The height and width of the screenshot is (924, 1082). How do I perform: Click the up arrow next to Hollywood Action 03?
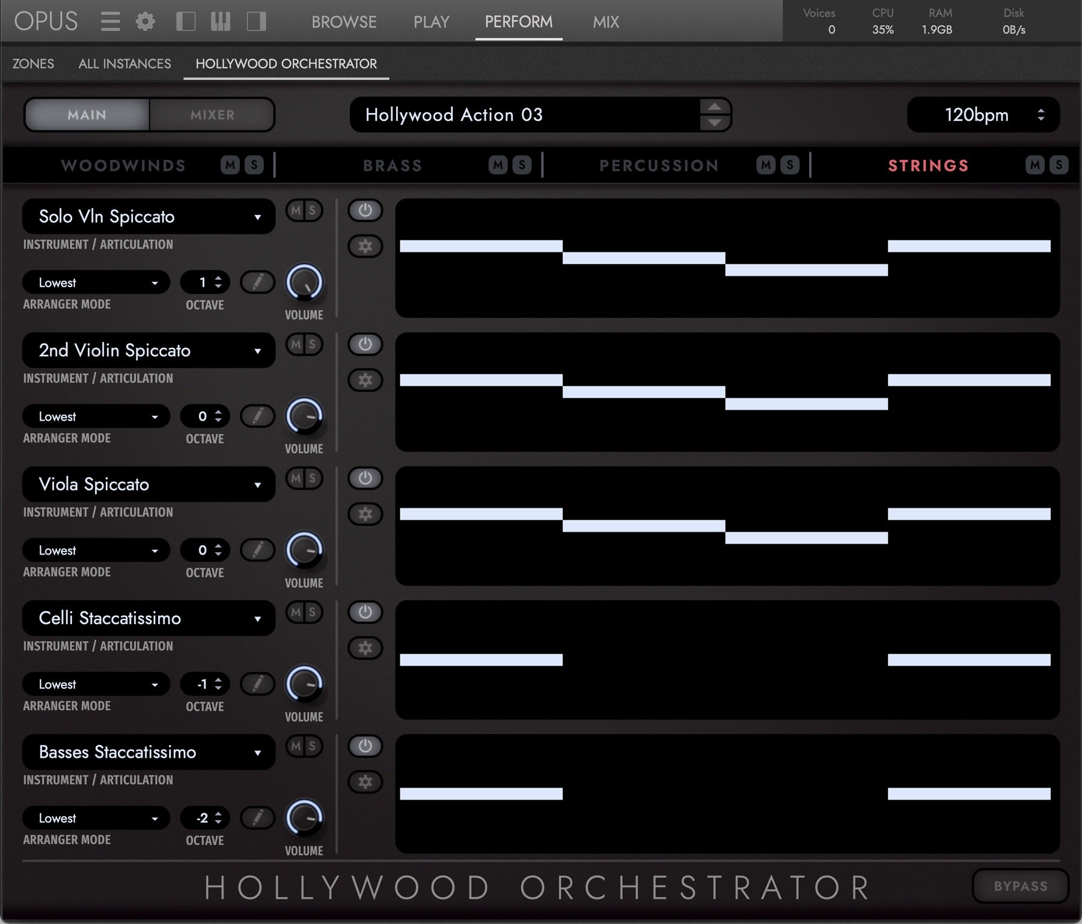[x=714, y=107]
